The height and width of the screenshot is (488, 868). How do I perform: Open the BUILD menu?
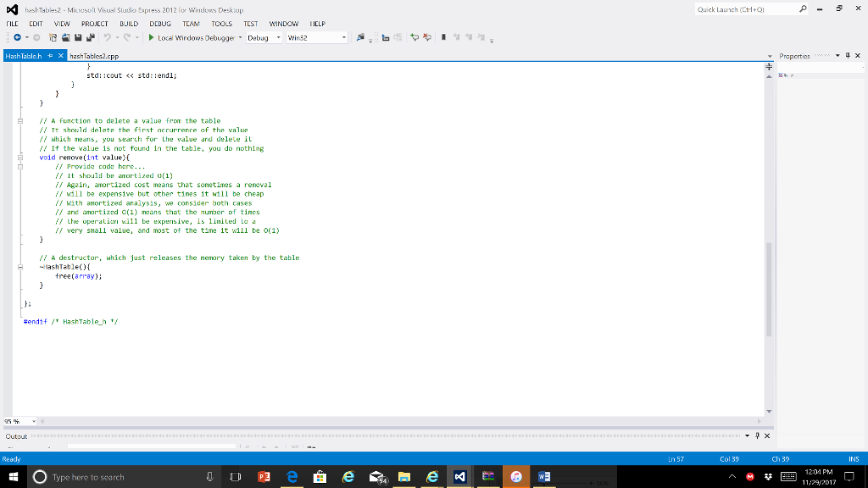pos(129,24)
